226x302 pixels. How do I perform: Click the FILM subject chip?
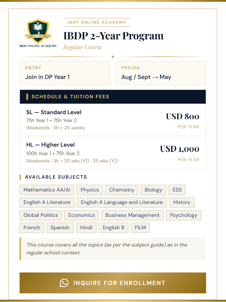point(140,228)
